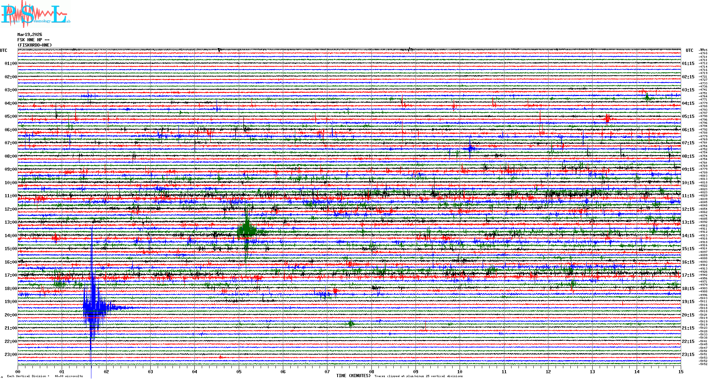Click the 23:15 time label on right
Screen dimensions: 709x381
tap(688, 355)
